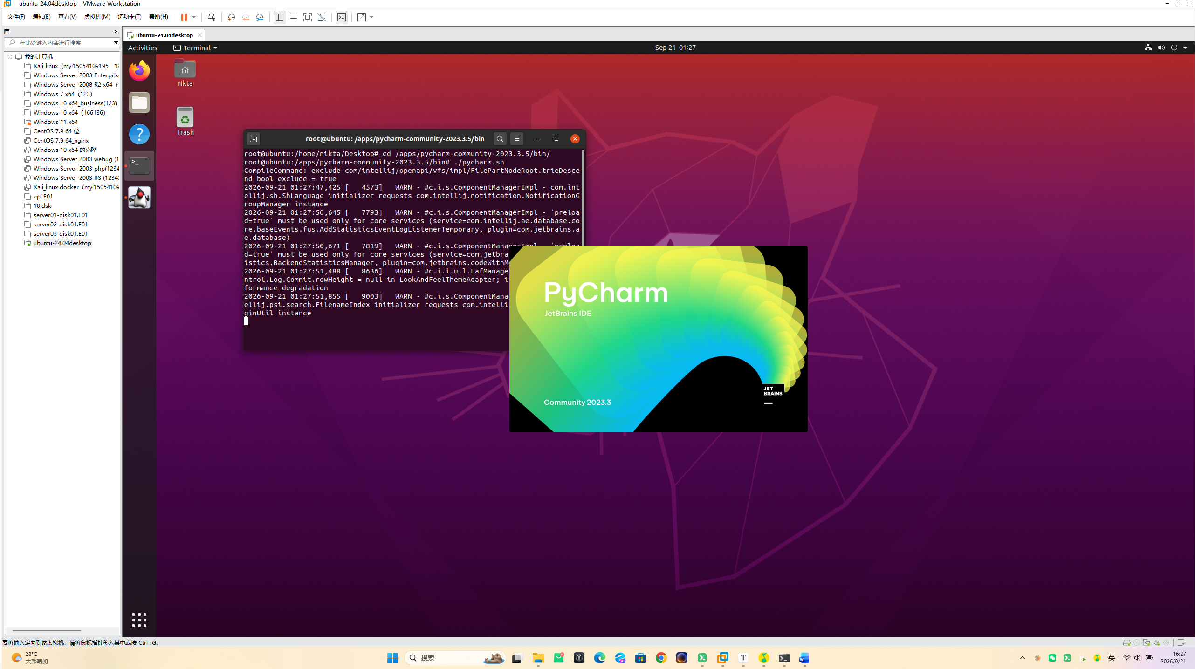Show hidden tray icons chevron
Screen dimensions: 1195x669
(x=1023, y=658)
